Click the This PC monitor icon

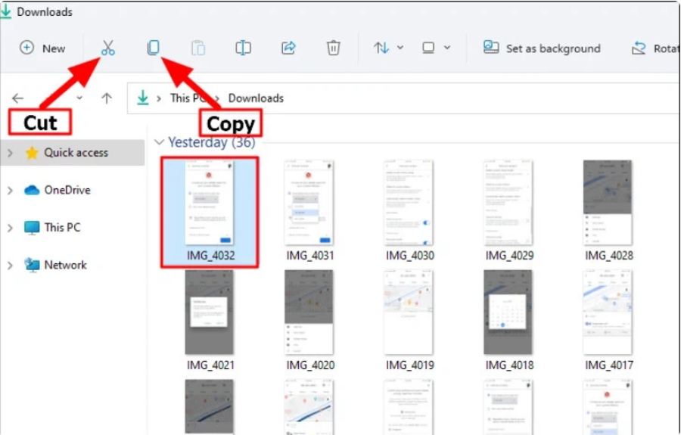coord(32,228)
